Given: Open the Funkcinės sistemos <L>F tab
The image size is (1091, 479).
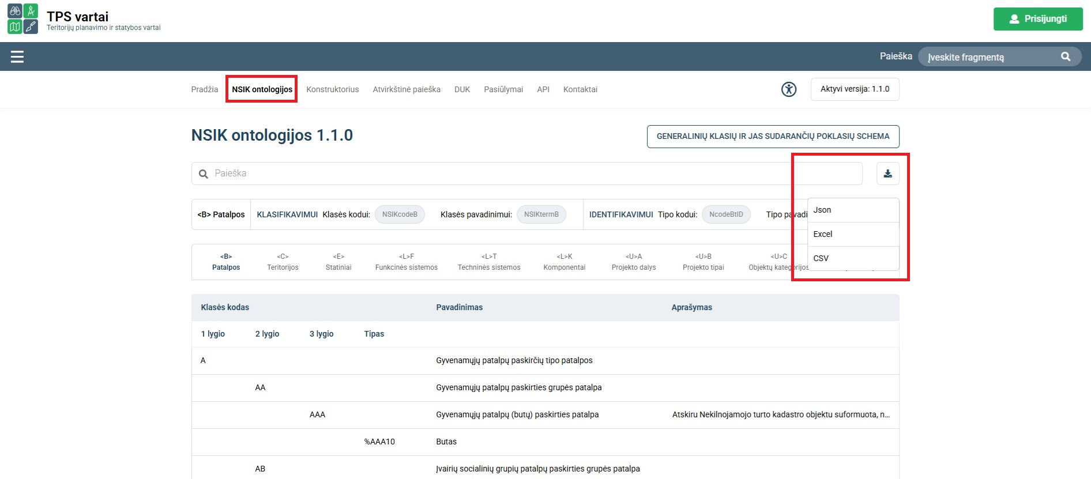Looking at the screenshot, I should click(407, 262).
